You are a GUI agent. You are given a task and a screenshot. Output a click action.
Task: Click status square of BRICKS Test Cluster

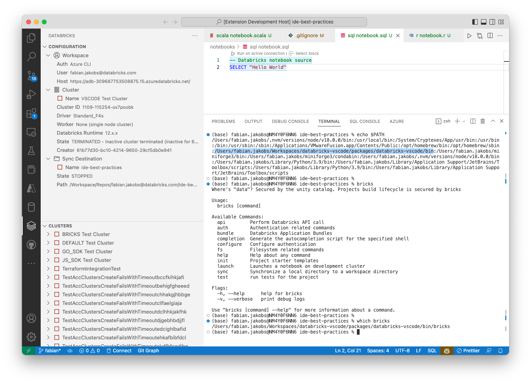pos(57,234)
